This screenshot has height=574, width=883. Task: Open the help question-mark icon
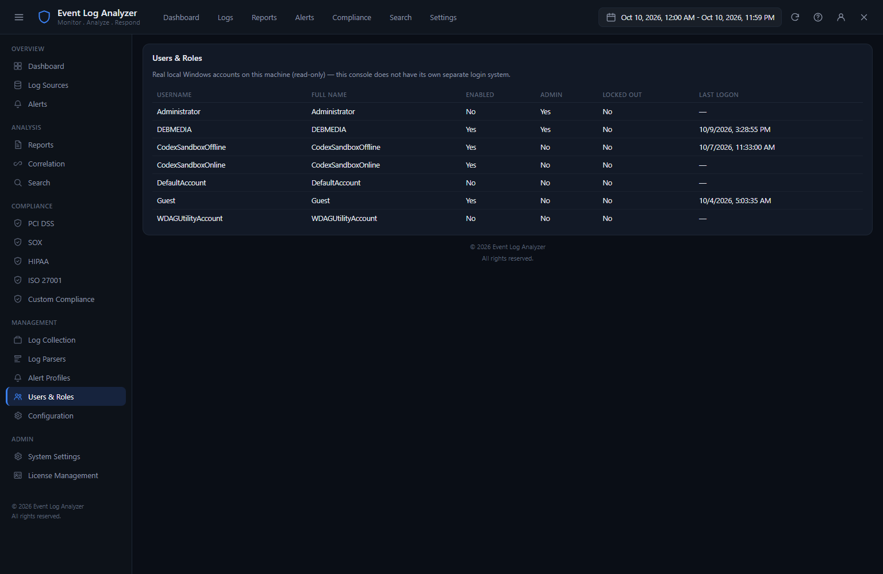818,17
